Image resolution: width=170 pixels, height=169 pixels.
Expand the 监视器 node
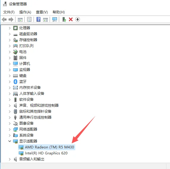coord(10,70)
